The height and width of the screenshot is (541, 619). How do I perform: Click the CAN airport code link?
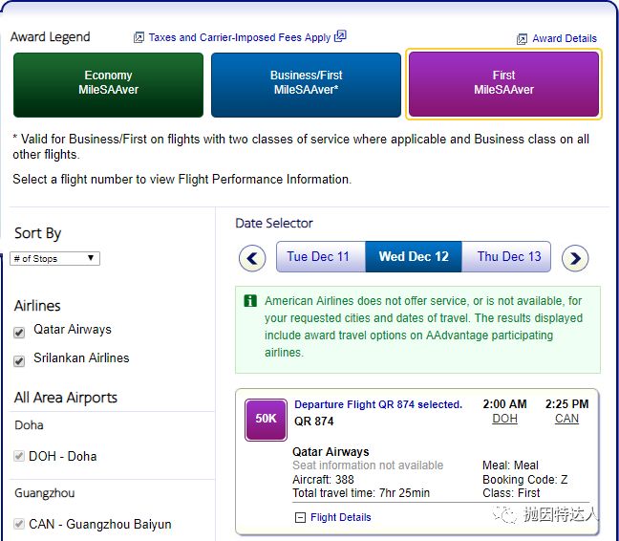click(566, 419)
